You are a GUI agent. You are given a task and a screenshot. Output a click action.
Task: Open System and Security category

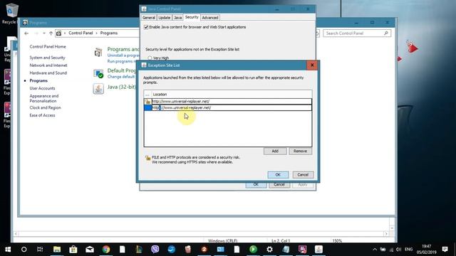48,58
